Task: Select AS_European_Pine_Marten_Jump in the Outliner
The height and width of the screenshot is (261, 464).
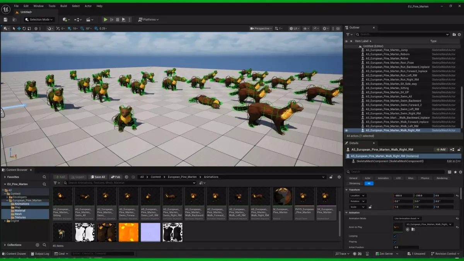Action: coord(387,50)
